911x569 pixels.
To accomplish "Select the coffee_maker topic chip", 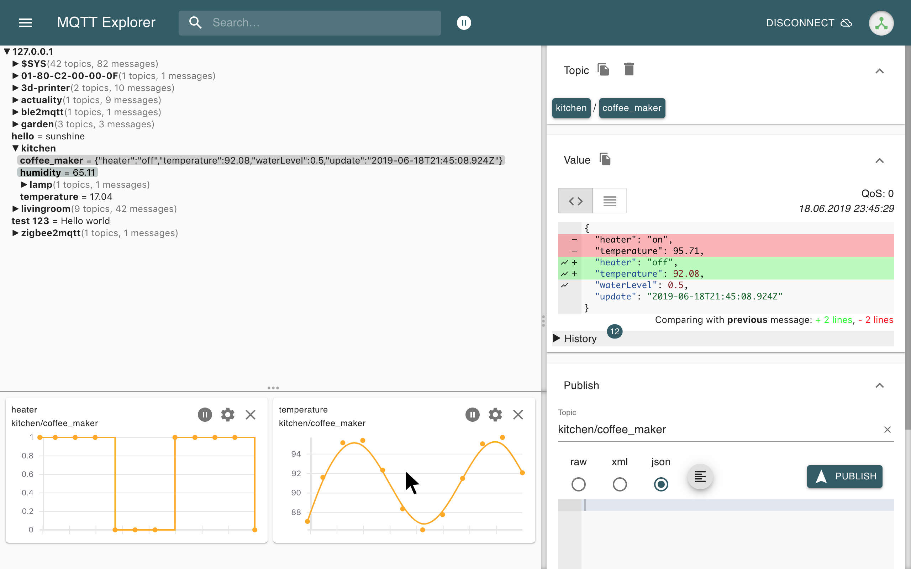I will [632, 108].
